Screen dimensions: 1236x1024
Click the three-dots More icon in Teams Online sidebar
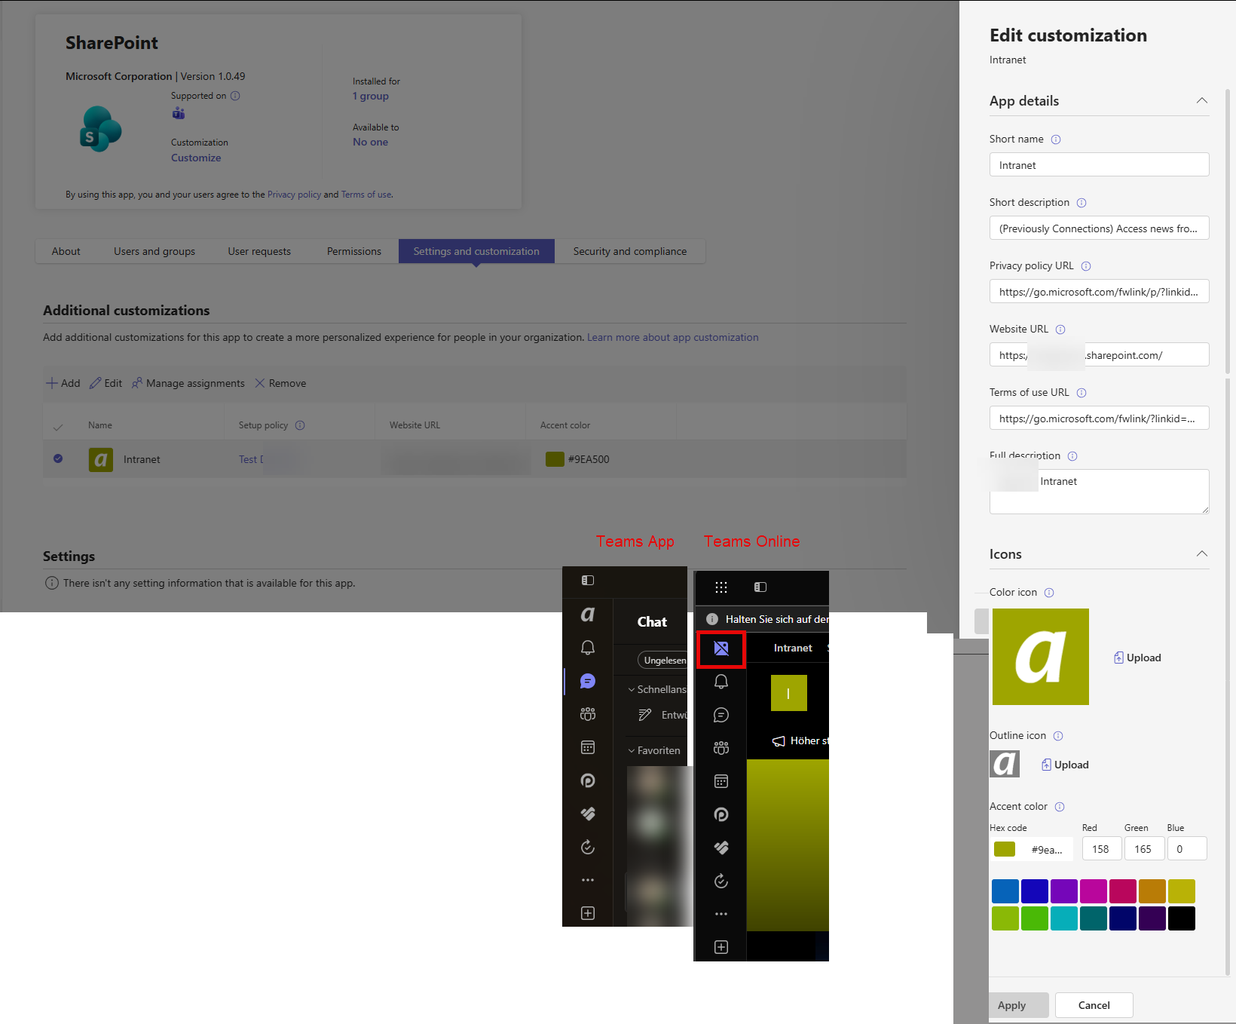[x=721, y=914]
